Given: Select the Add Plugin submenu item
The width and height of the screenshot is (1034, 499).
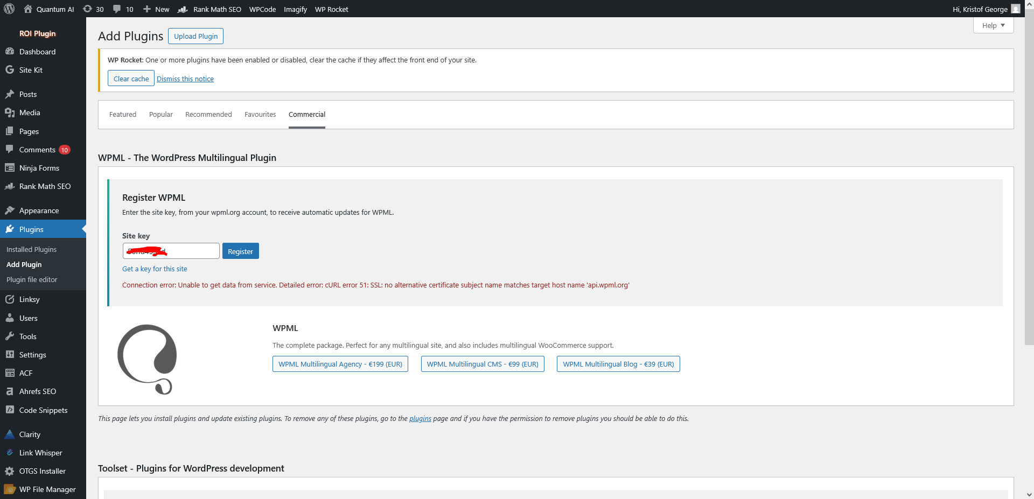Looking at the screenshot, I should [24, 264].
